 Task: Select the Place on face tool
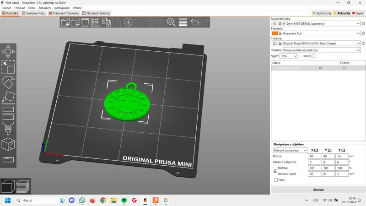point(8,98)
